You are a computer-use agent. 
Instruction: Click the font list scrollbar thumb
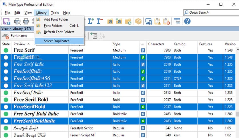click(237, 114)
